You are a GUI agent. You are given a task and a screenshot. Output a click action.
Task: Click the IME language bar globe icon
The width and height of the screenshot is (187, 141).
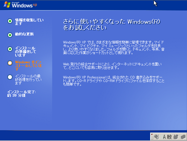157,137
